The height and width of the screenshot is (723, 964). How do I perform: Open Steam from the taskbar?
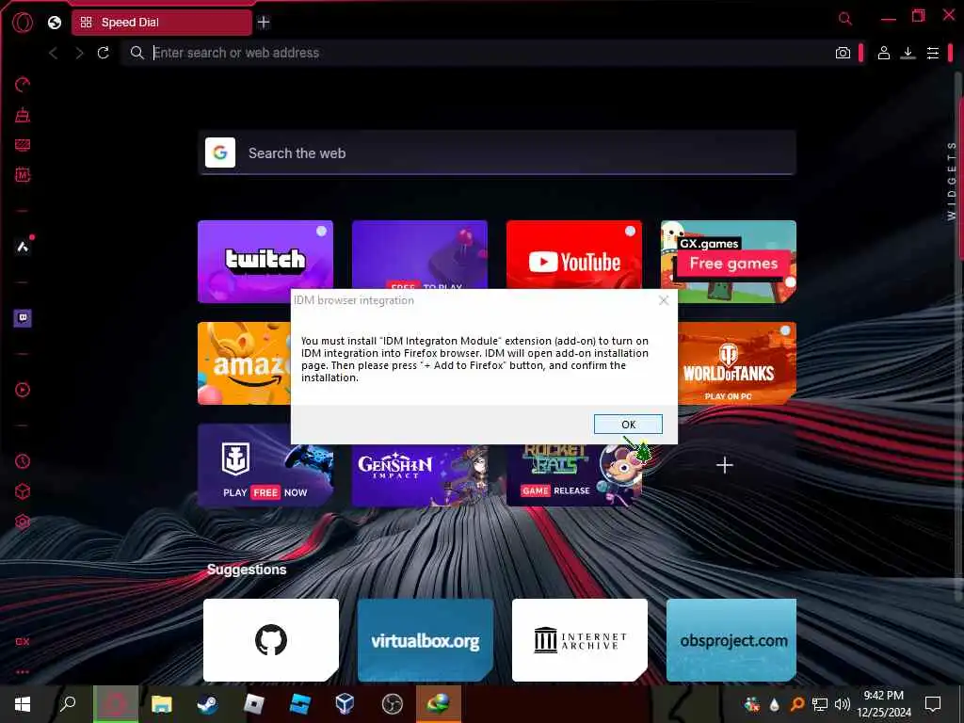[207, 704]
